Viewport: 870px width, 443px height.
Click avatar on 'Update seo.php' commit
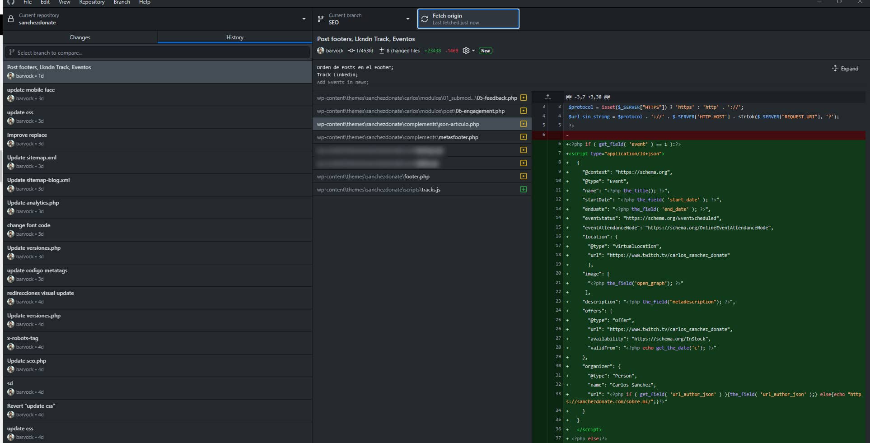click(x=11, y=369)
